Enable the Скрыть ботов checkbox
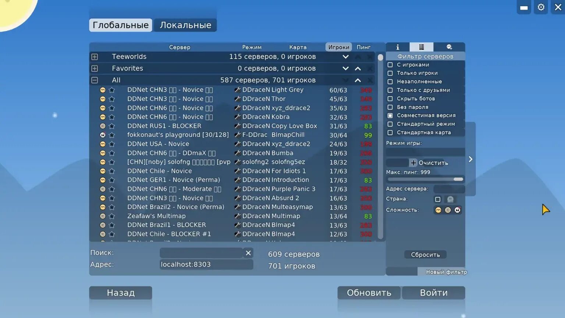Viewport: 565px width, 318px height. tap(390, 99)
